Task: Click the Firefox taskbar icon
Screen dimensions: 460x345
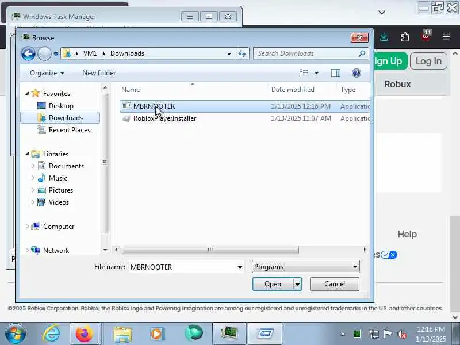Action: tap(85, 334)
